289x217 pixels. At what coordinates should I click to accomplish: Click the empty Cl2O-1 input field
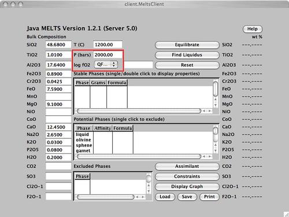[x=58, y=186]
